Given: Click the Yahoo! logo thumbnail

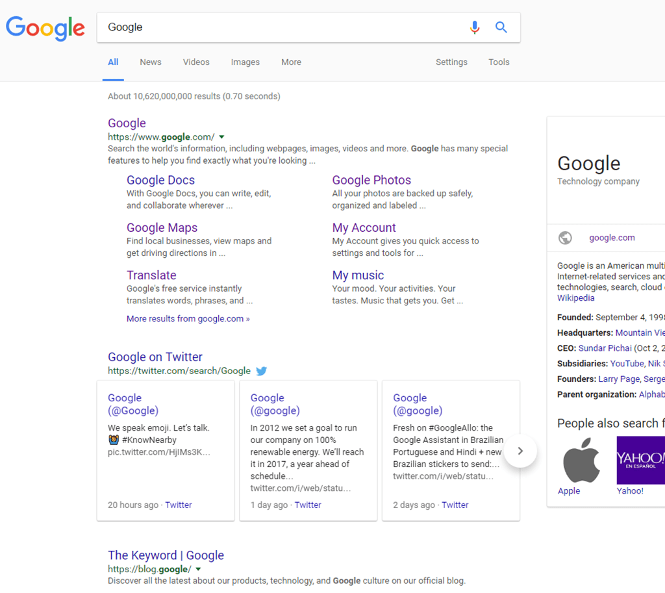Looking at the screenshot, I should 641,461.
